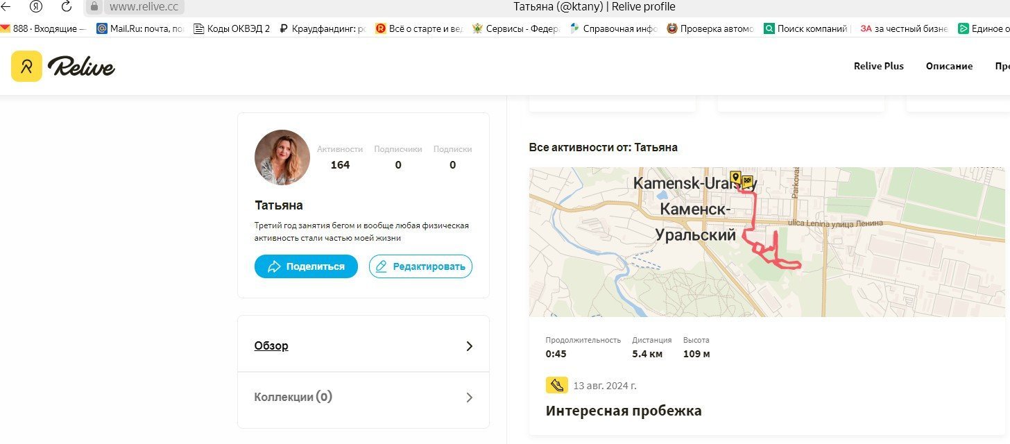Image resolution: width=1010 pixels, height=444 pixels.
Task: Expand the Обзор chevron arrow
Action: click(470, 346)
